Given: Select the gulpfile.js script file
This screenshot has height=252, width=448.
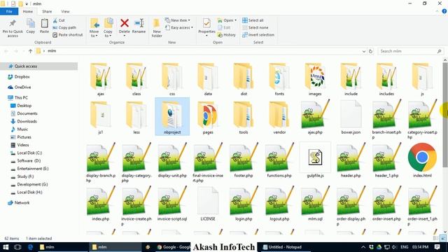Looking at the screenshot, I should pyautogui.click(x=315, y=160).
